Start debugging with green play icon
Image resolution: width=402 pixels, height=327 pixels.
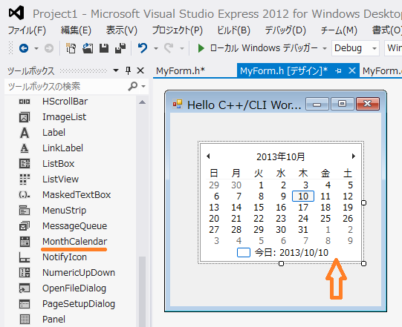click(201, 48)
